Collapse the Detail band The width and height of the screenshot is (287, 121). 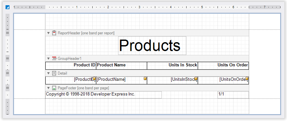48,73
